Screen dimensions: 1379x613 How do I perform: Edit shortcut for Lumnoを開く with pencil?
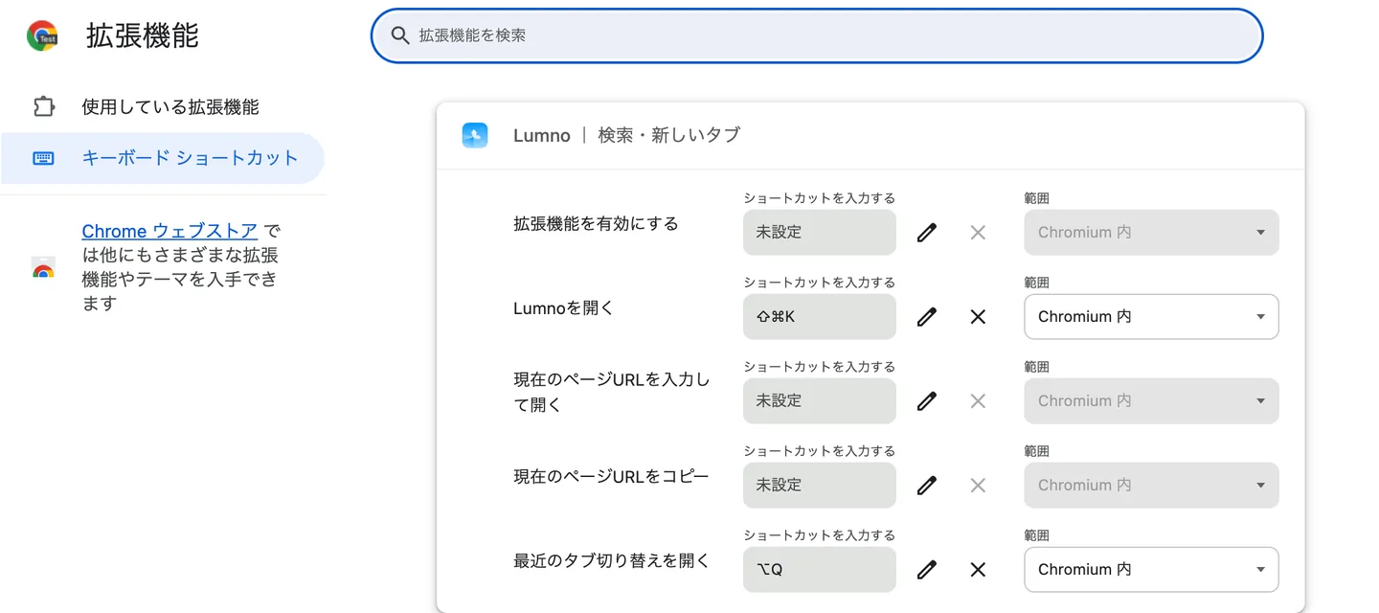(x=926, y=317)
